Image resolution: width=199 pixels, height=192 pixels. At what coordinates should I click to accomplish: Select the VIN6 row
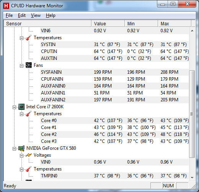coord(114,31)
